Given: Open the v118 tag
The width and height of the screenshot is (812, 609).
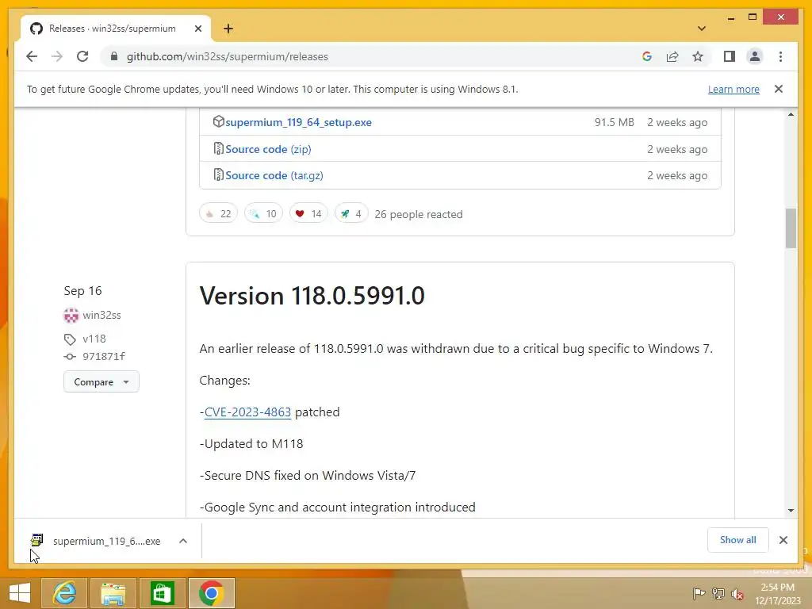Looking at the screenshot, I should [x=94, y=339].
